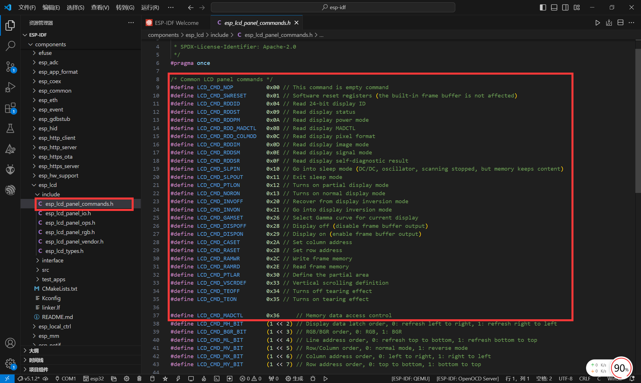The width and height of the screenshot is (641, 383).
Task: Click the include breadcrumb segment
Action: (219, 35)
